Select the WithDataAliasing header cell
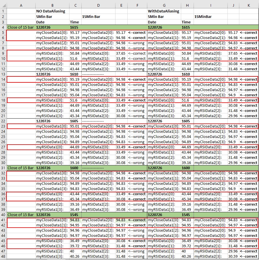This screenshot has height=260, width=259. point(164,11)
